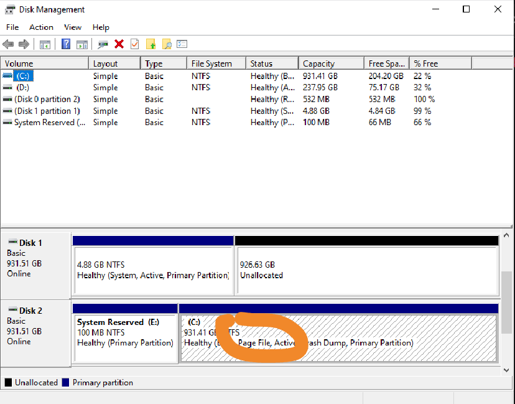Open the Action menu

tap(41, 27)
